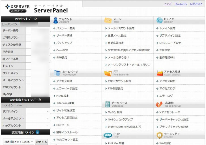Click the Access analysis chart icon
Image resolution: width=206 pixels, height=145 pixels.
[160, 73]
